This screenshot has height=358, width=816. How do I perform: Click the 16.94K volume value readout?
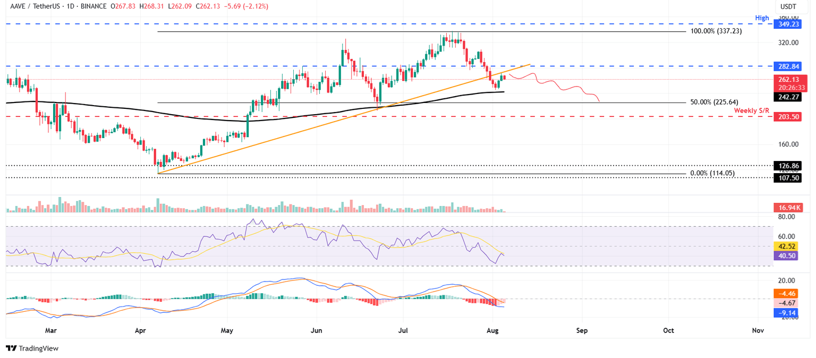click(x=788, y=208)
